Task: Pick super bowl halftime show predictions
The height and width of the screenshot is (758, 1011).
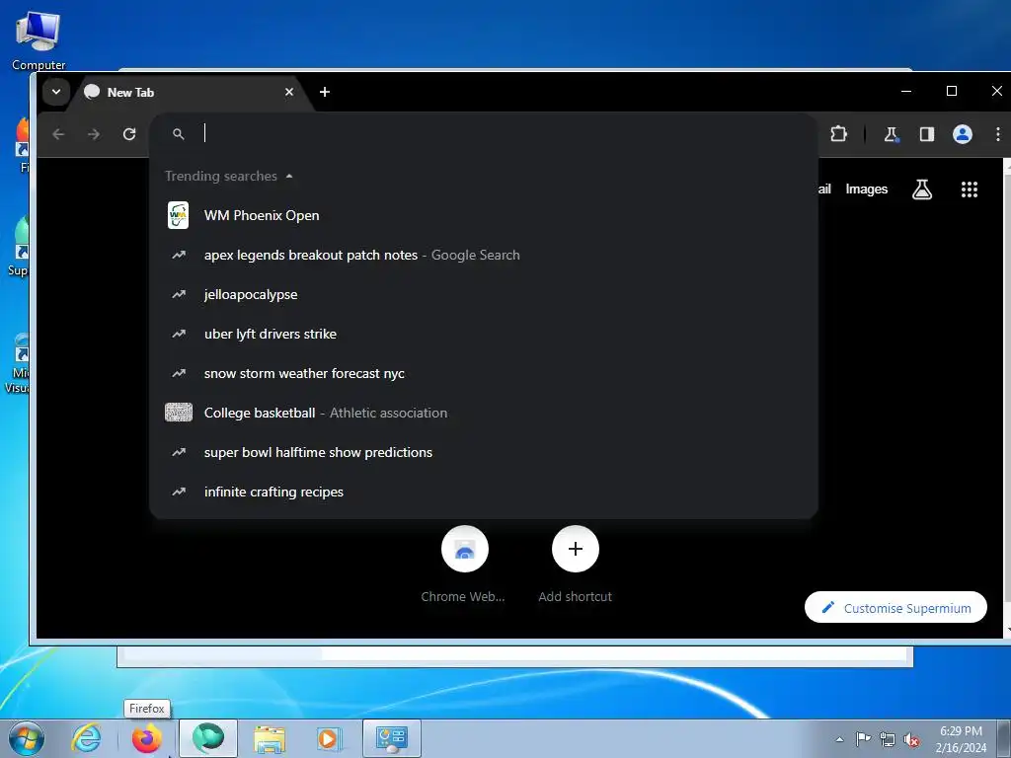Action: click(x=484, y=452)
